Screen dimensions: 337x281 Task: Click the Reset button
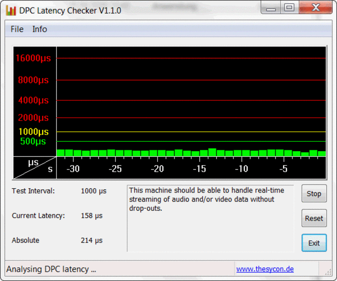314,218
